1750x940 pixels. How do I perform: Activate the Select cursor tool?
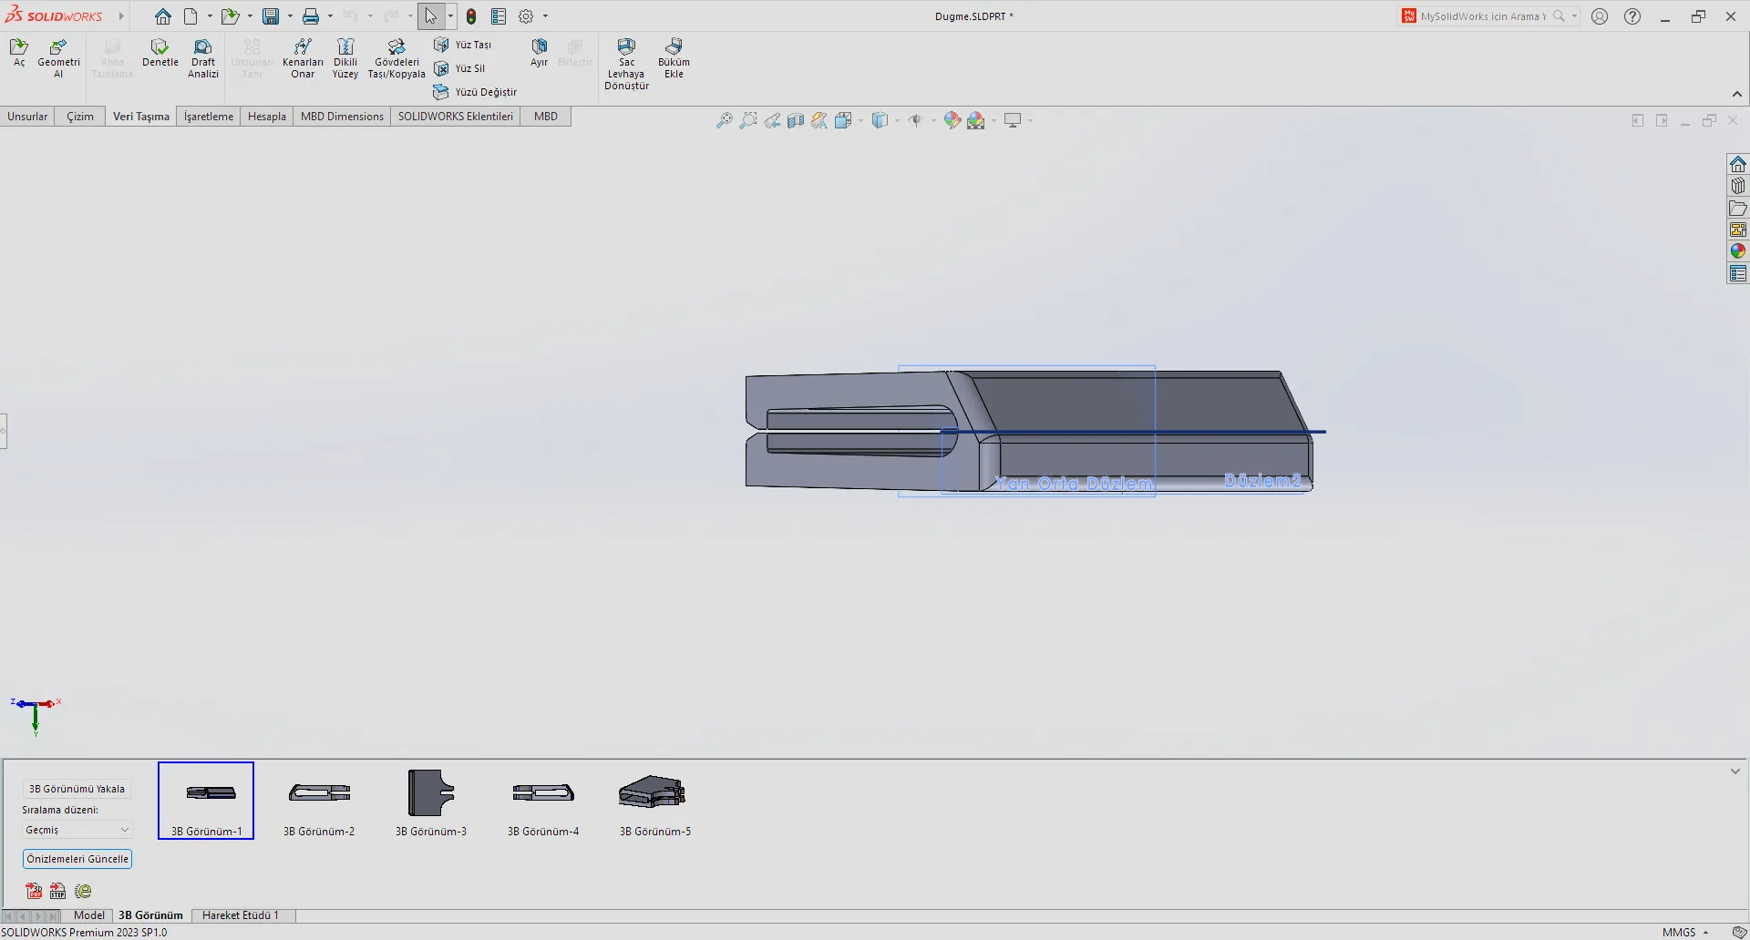click(x=430, y=16)
